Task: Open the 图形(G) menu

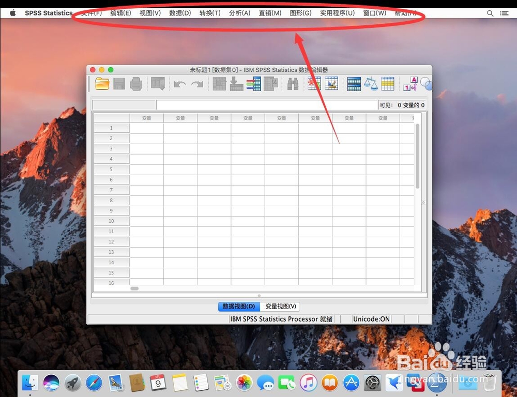Action: [x=300, y=13]
